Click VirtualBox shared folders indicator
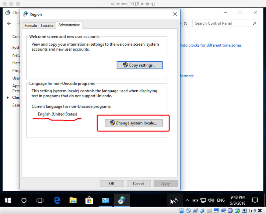 pyautogui.click(x=209, y=211)
